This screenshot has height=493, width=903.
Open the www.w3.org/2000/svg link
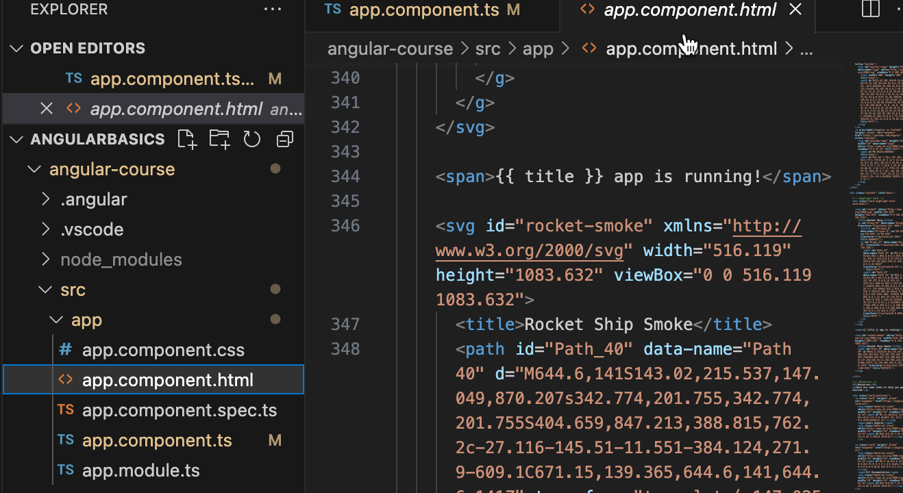528,250
